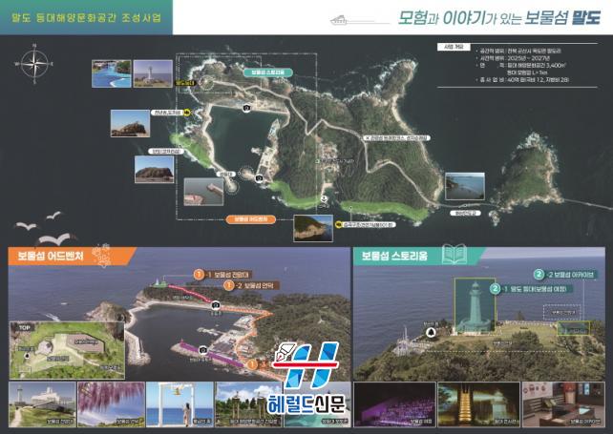Click the yellow-outlined archive building box
Image resolution: width=613 pixels, height=434 pixels.
(x=573, y=328)
